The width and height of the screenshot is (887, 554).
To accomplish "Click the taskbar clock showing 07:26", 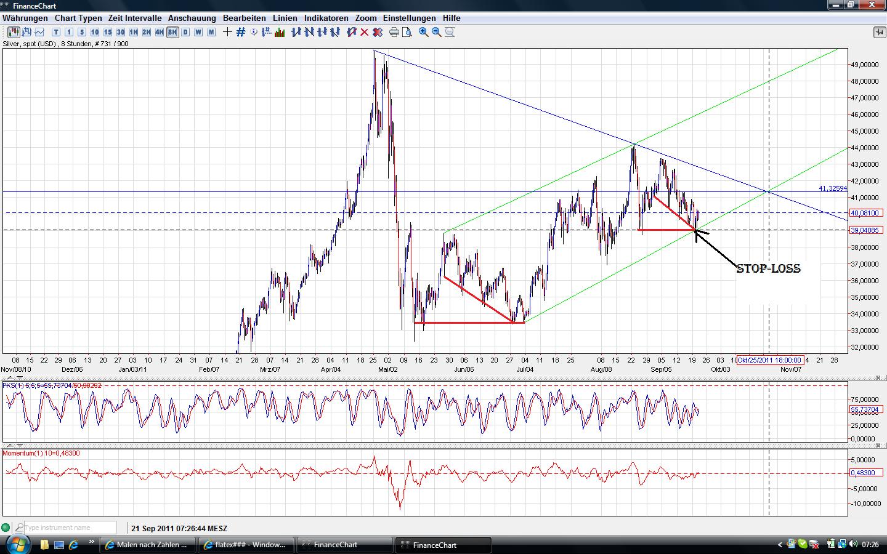I will tap(870, 544).
